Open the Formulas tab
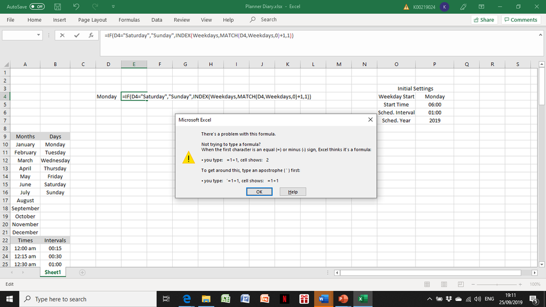Image resolution: width=546 pixels, height=307 pixels. [129, 20]
